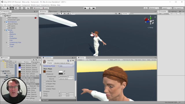185x104 pixels.
Task: Click the Step frame button
Action: click(94, 8)
